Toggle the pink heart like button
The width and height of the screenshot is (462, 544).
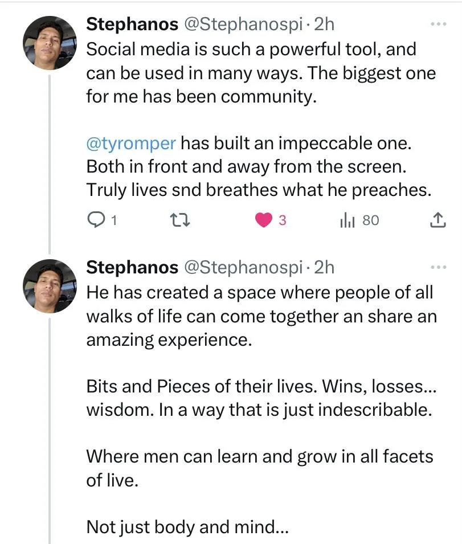(263, 220)
